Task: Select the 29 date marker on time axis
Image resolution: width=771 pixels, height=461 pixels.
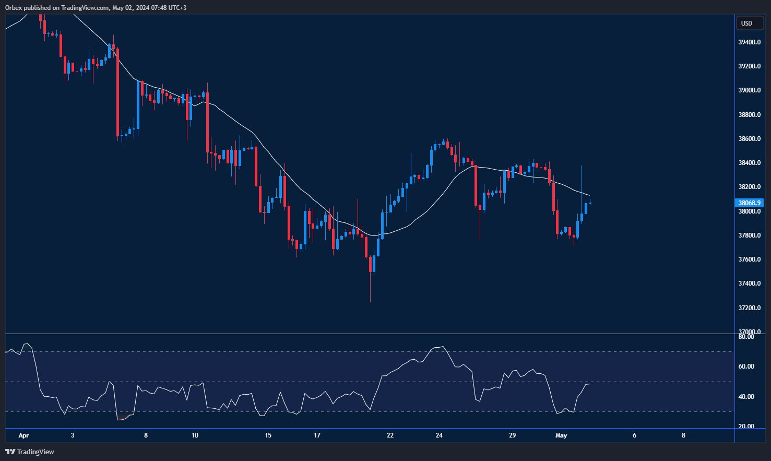Action: pos(512,435)
